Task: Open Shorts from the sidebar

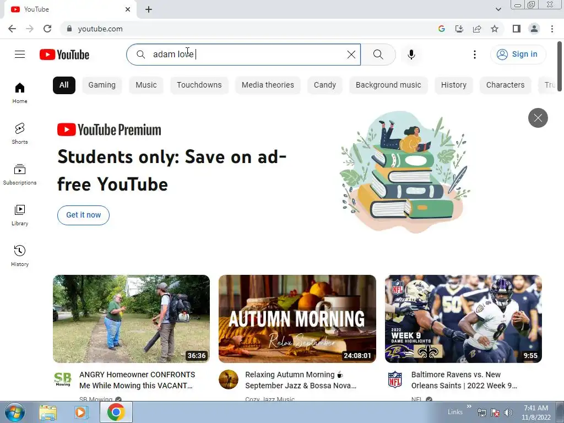Action: 20,133
